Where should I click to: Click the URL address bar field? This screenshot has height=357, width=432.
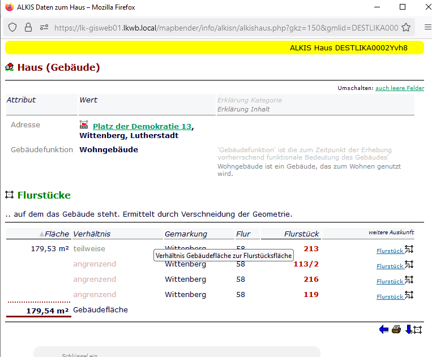[226, 27]
